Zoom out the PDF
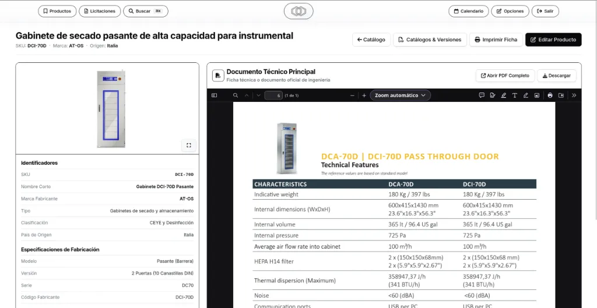 (x=353, y=95)
